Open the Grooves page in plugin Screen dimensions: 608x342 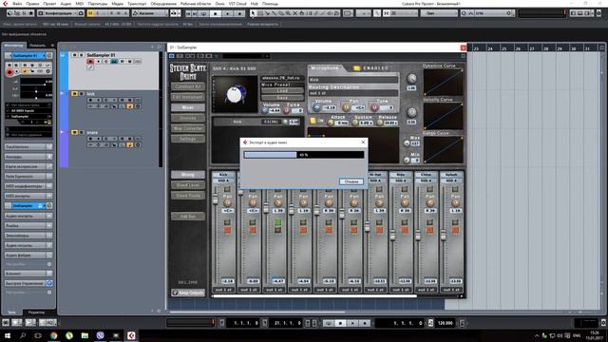[x=188, y=118]
